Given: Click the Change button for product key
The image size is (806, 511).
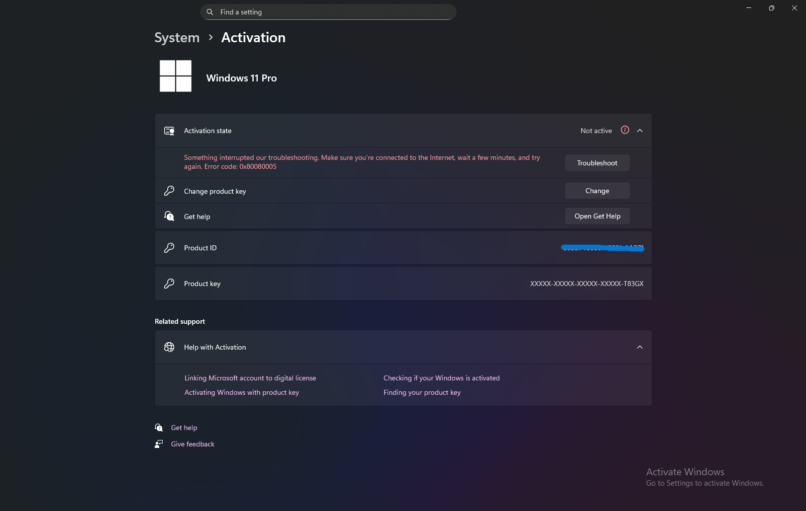Looking at the screenshot, I should (597, 190).
